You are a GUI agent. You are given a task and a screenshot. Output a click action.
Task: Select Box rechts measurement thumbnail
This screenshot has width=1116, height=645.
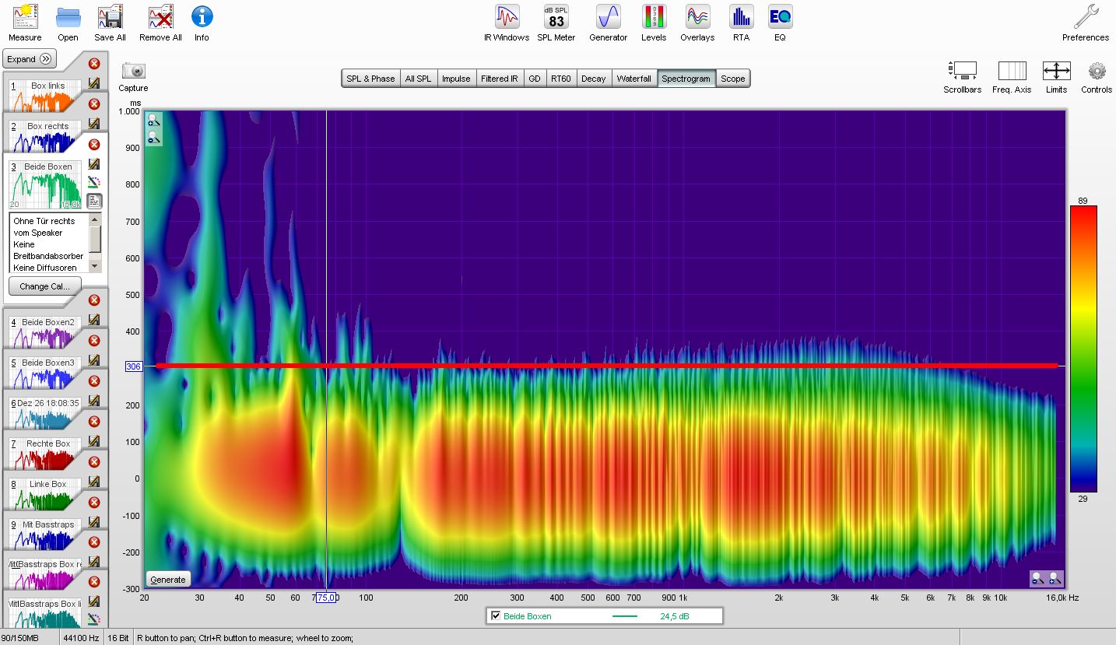pos(45,135)
